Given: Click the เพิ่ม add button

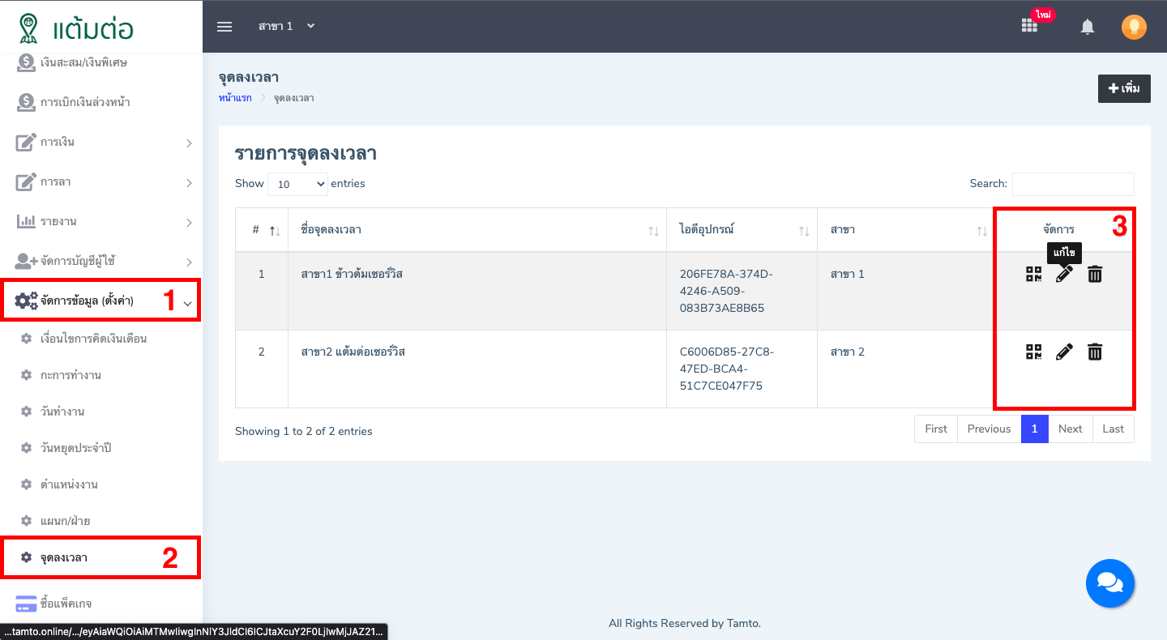Looking at the screenshot, I should pos(1124,88).
